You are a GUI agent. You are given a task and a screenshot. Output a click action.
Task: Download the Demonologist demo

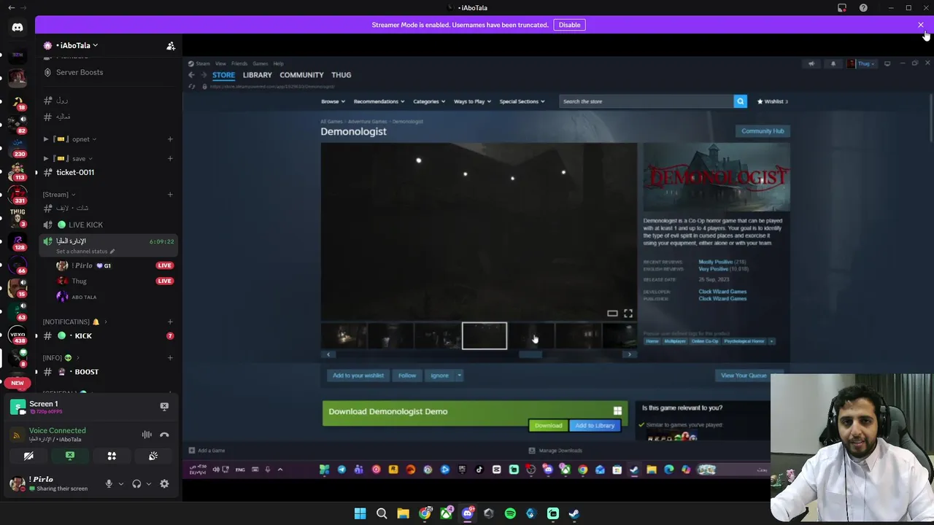pos(548,426)
